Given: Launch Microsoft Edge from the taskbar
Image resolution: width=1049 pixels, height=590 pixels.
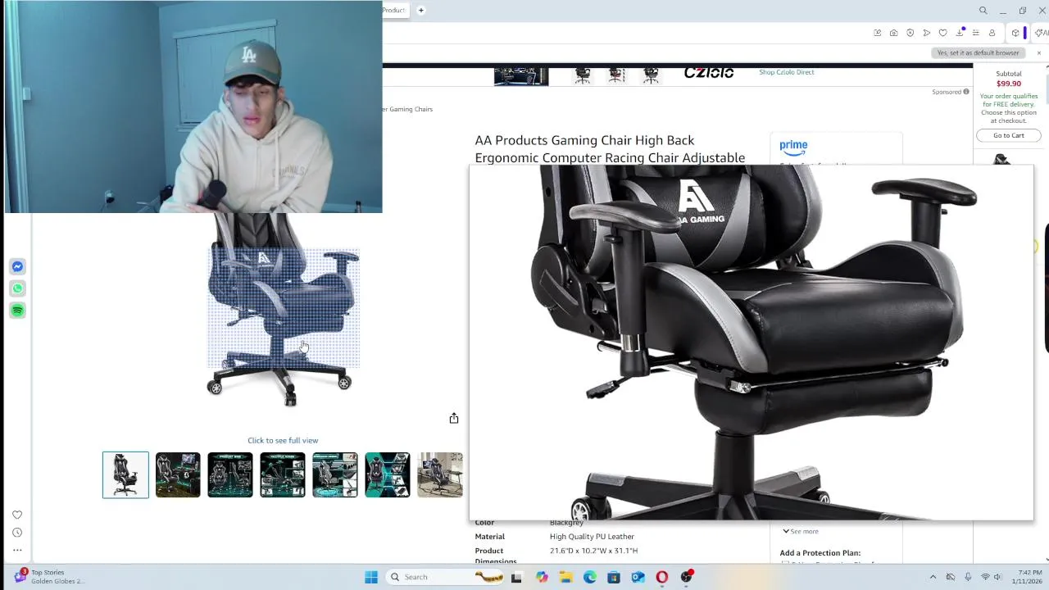Looking at the screenshot, I should pyautogui.click(x=590, y=577).
